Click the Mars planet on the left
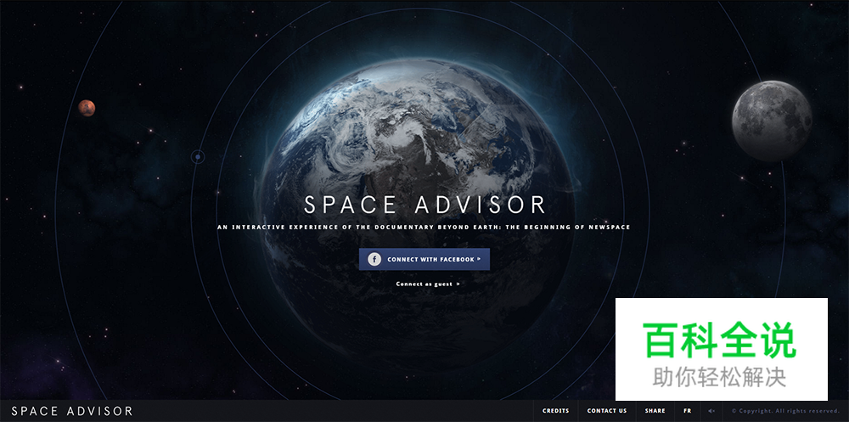The image size is (849, 422). pyautogui.click(x=87, y=108)
